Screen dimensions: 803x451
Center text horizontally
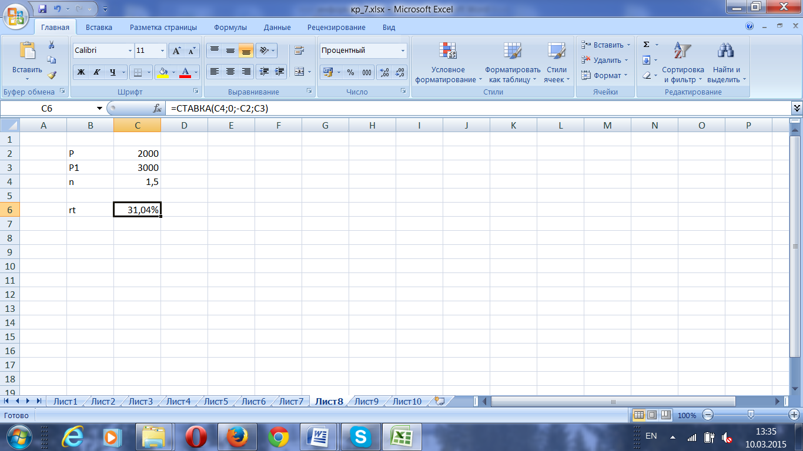[x=230, y=72]
